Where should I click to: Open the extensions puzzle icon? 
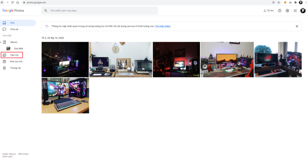click(295, 3)
